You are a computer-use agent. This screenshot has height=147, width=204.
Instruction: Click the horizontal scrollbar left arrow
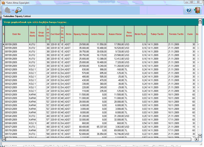tap(4, 139)
